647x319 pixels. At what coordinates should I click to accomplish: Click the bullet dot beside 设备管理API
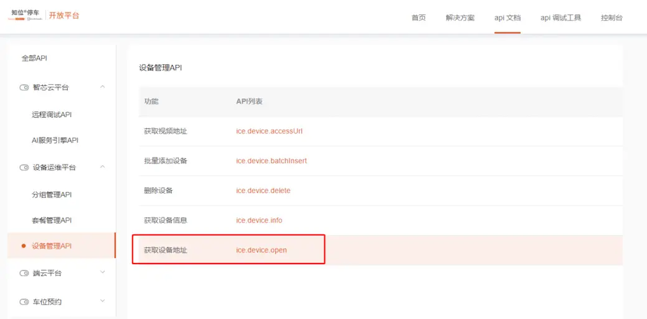[24, 246]
